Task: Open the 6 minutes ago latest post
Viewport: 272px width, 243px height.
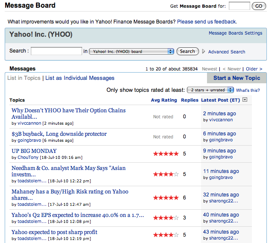Action: [219, 134]
